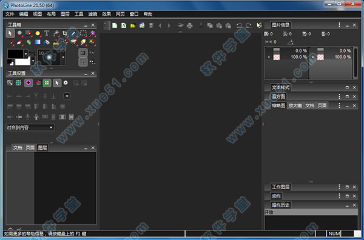Screen dimensions: 364x240
Task: Click the Print icon in toolbar
Action: coord(190,25)
